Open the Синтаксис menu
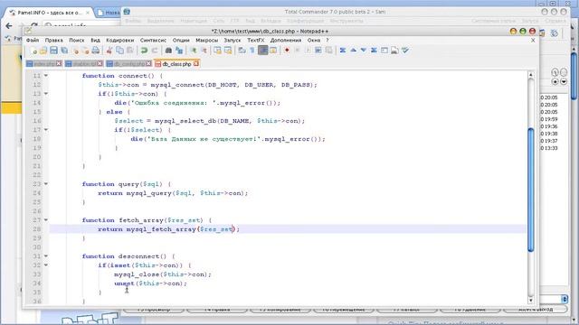 click(153, 40)
